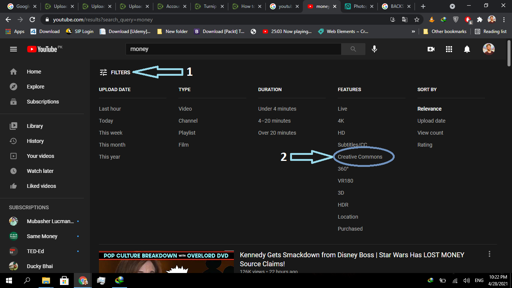Filter uploads by Last hour
512x288 pixels.
coord(110,109)
